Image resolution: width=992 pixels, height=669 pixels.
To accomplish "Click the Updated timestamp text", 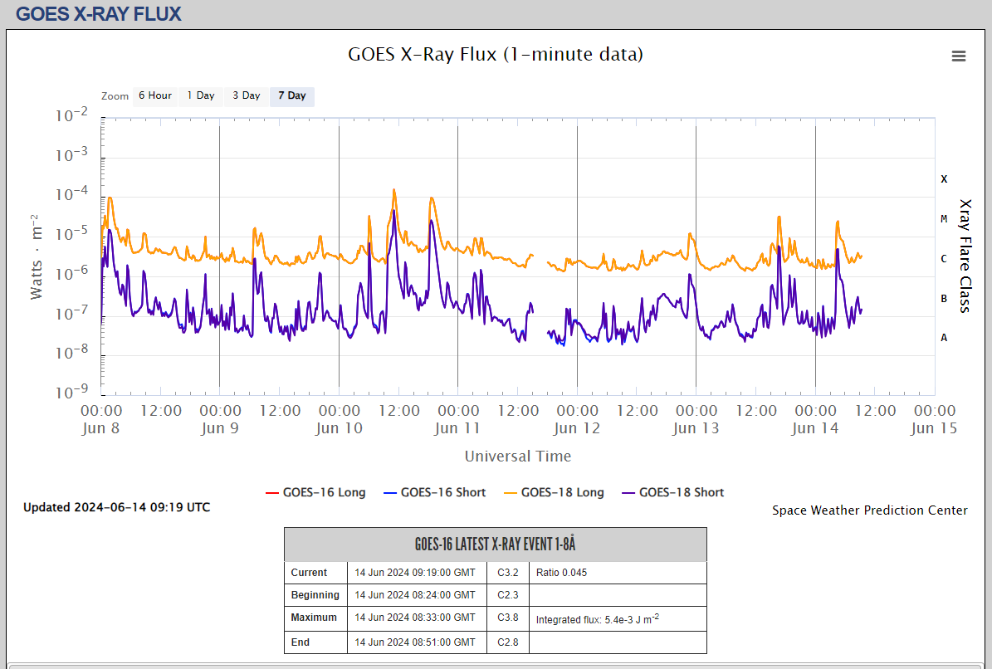I will click(x=116, y=507).
